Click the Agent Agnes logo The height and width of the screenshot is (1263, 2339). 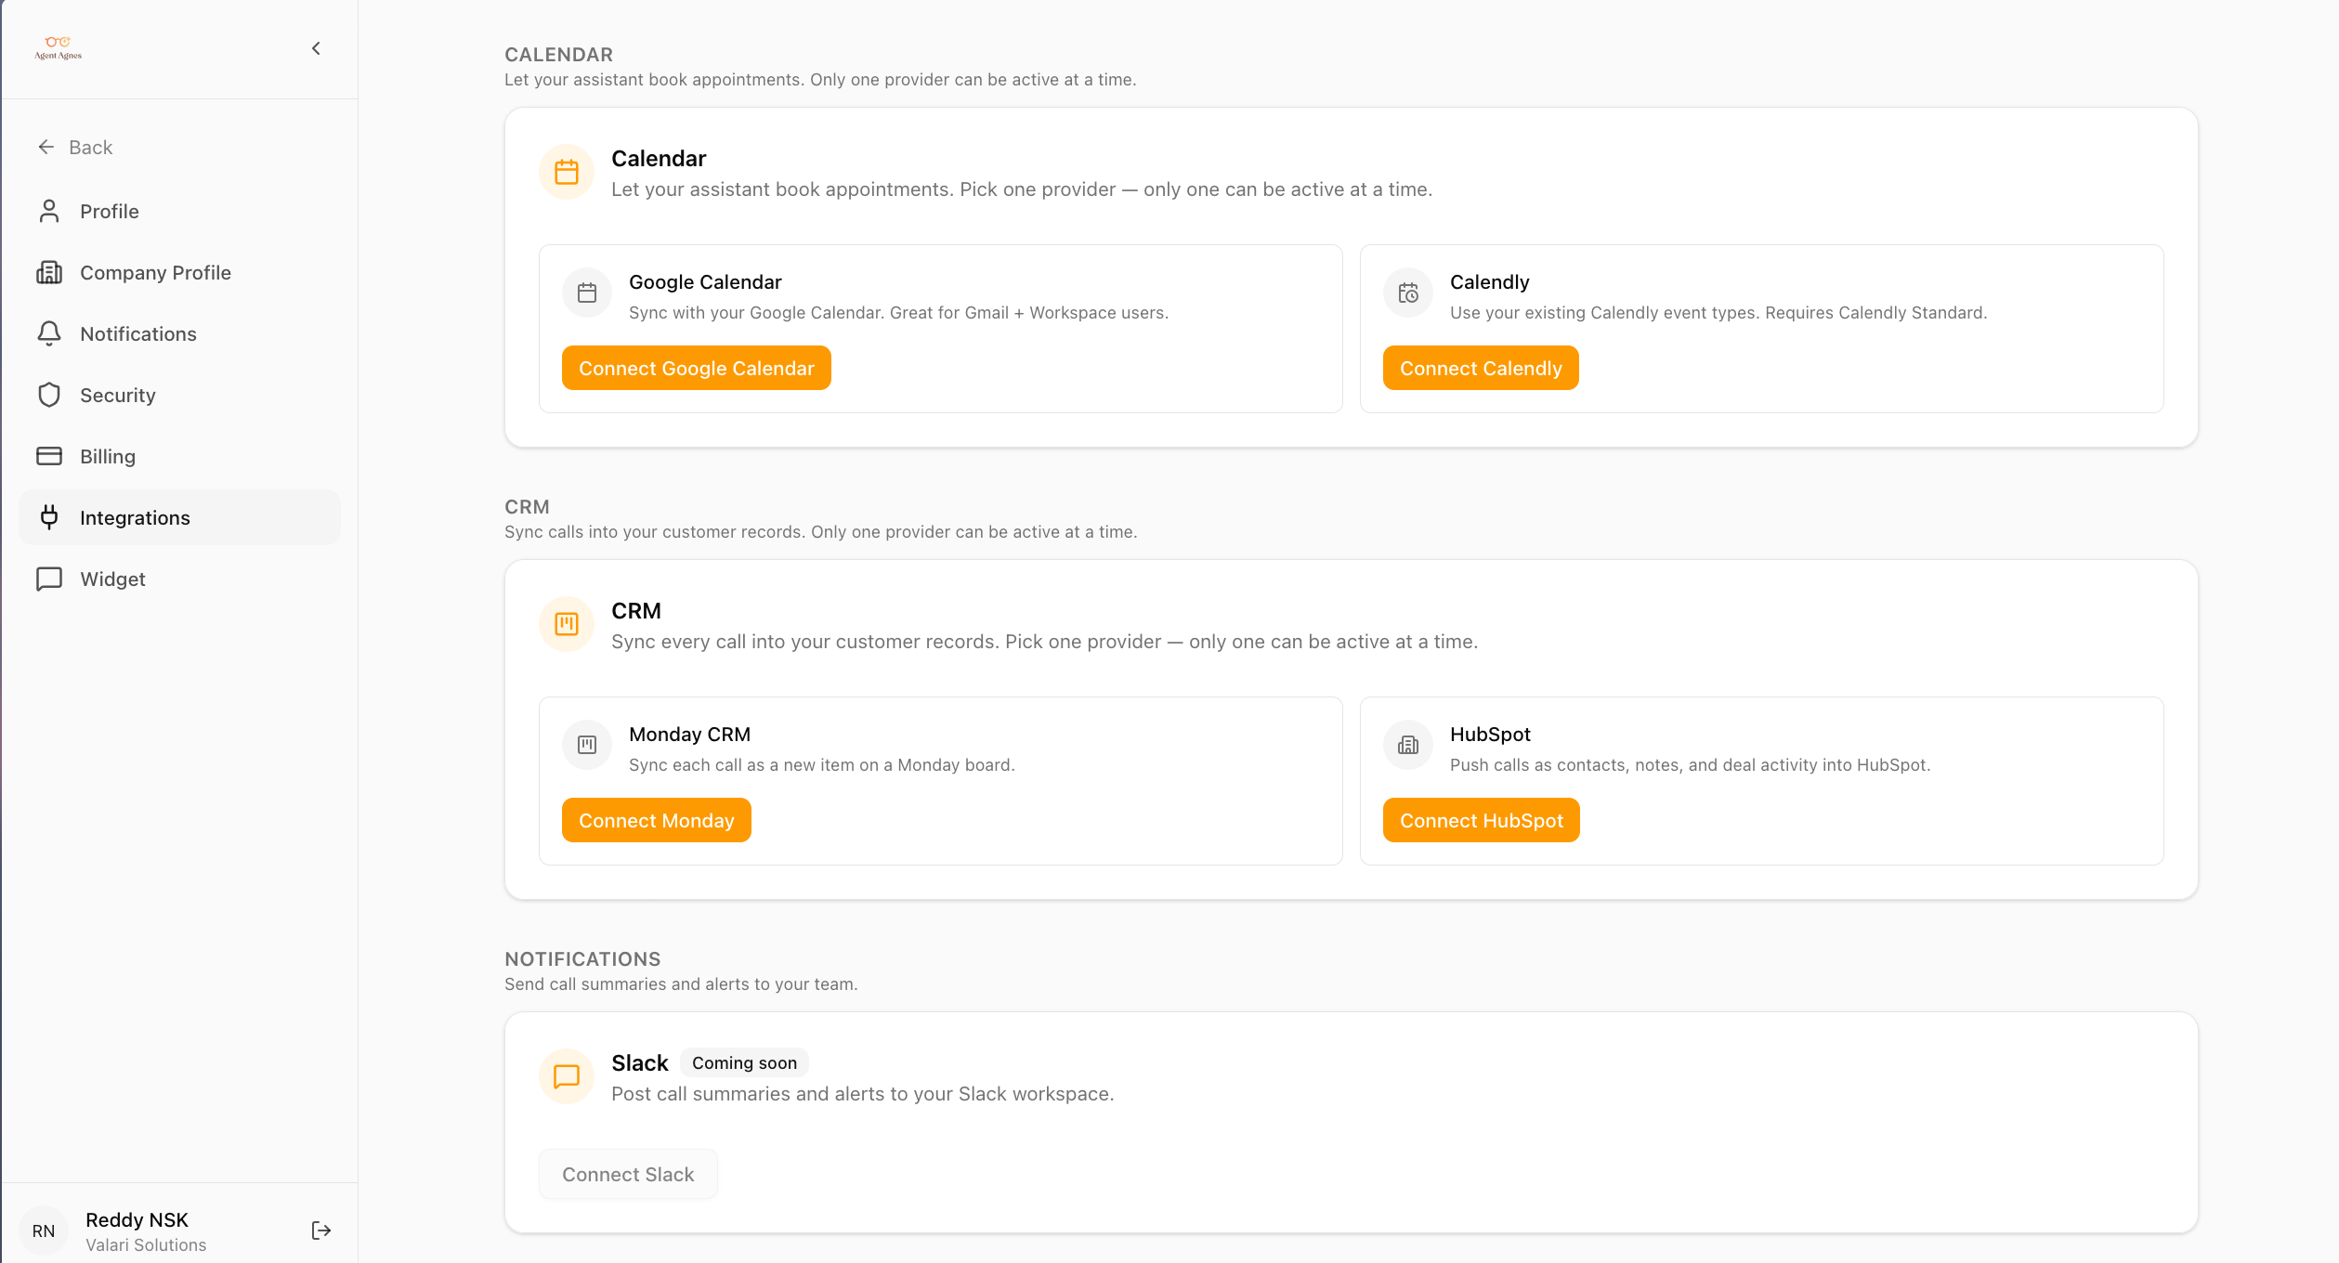click(59, 48)
